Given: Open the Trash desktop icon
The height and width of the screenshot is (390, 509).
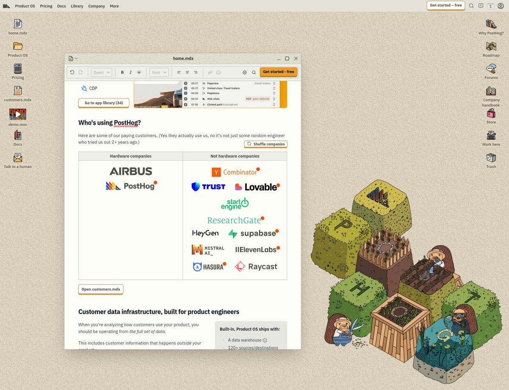Looking at the screenshot, I should point(491,160).
